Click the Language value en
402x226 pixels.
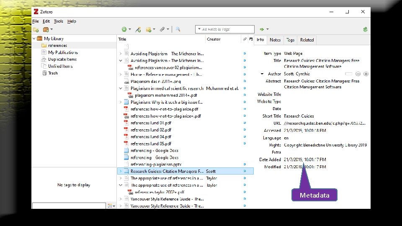[286, 138]
